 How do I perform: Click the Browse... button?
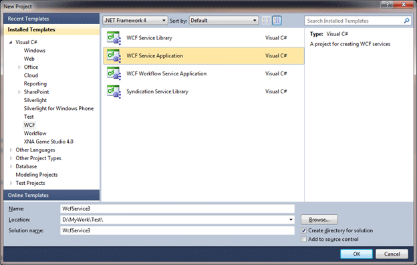[319, 220]
